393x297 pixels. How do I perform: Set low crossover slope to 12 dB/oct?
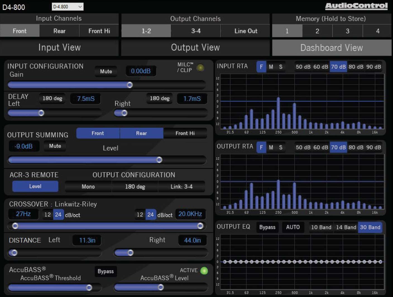(47, 215)
